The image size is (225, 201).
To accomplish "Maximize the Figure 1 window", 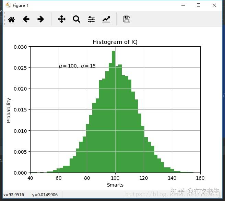I will pos(199,5).
